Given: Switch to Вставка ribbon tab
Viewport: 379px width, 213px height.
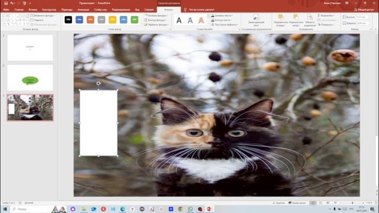Looking at the screenshot, I should pos(33,9).
